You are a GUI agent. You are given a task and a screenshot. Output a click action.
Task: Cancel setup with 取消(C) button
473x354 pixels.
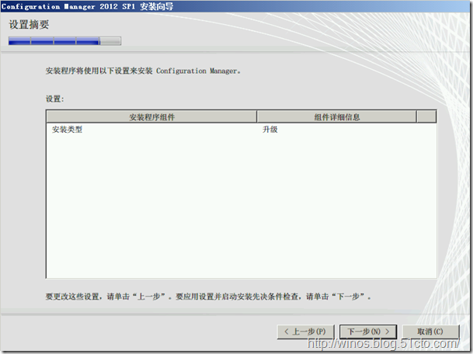(430, 331)
